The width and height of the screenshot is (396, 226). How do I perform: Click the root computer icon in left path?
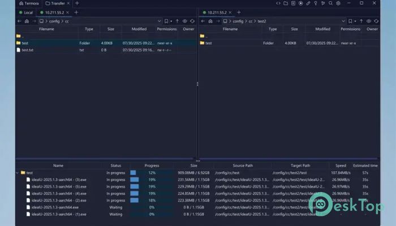coord(41,21)
